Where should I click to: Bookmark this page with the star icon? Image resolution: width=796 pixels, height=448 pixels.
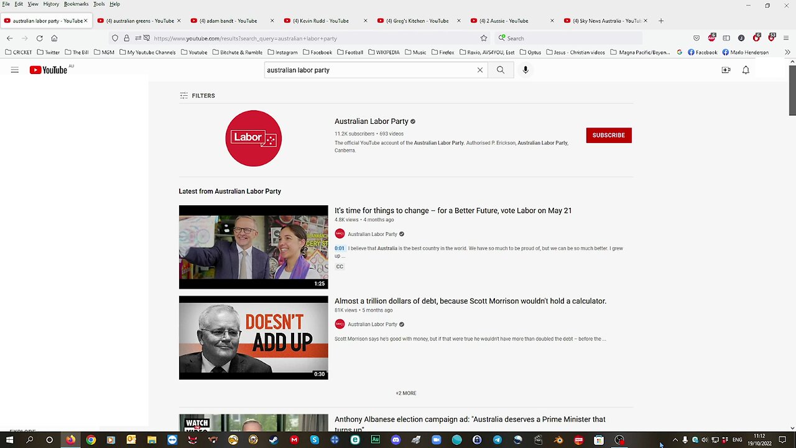[x=484, y=38]
